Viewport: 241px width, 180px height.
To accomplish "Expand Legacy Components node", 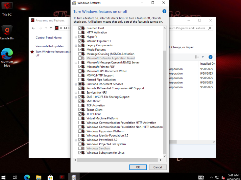I will pyautogui.click(x=76, y=46).
